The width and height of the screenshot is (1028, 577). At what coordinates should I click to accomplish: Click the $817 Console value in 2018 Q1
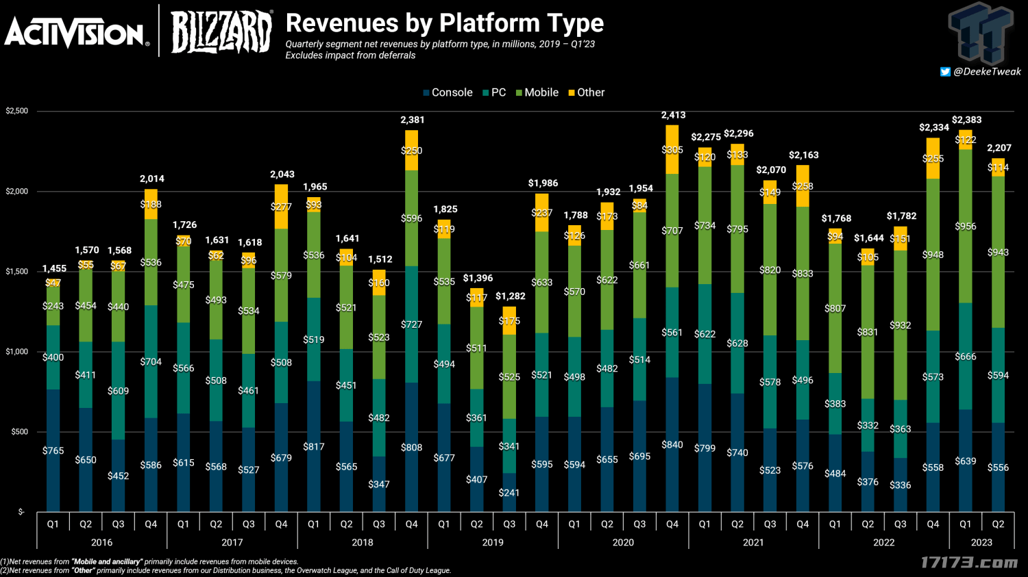coord(314,446)
